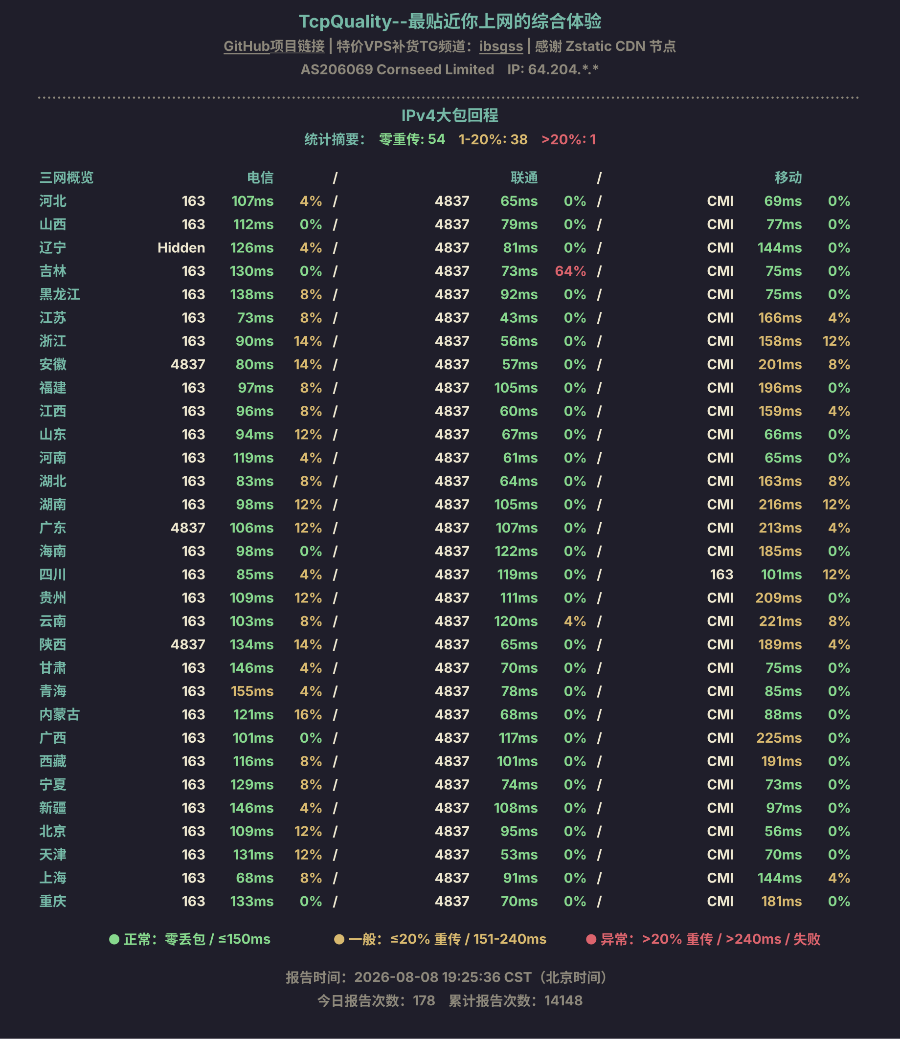This screenshot has height=1039, width=900.
Task: Select the AS206069 Cornseed Limited text
Action: [x=397, y=70]
